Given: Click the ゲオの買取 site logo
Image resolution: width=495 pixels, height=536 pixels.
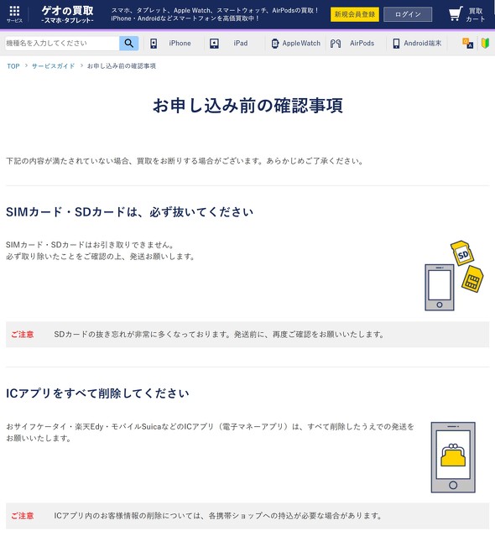Looking at the screenshot, I should [x=67, y=14].
